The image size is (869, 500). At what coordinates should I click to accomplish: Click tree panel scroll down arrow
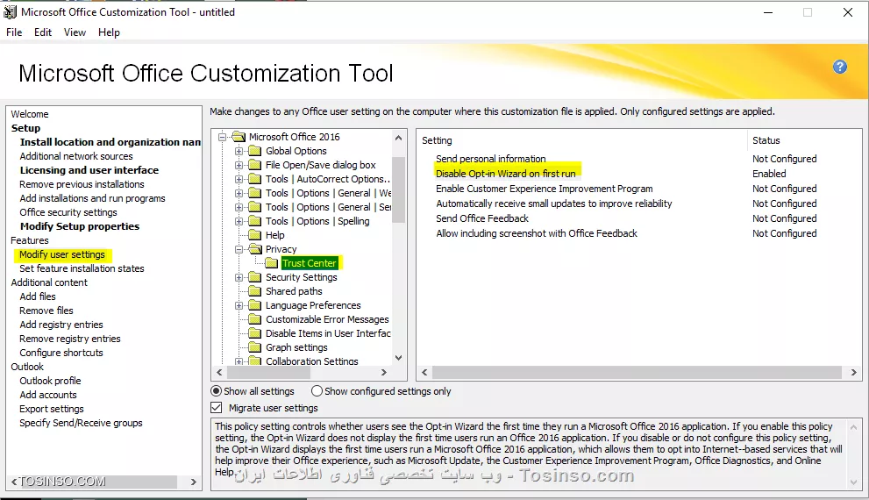[x=398, y=358]
